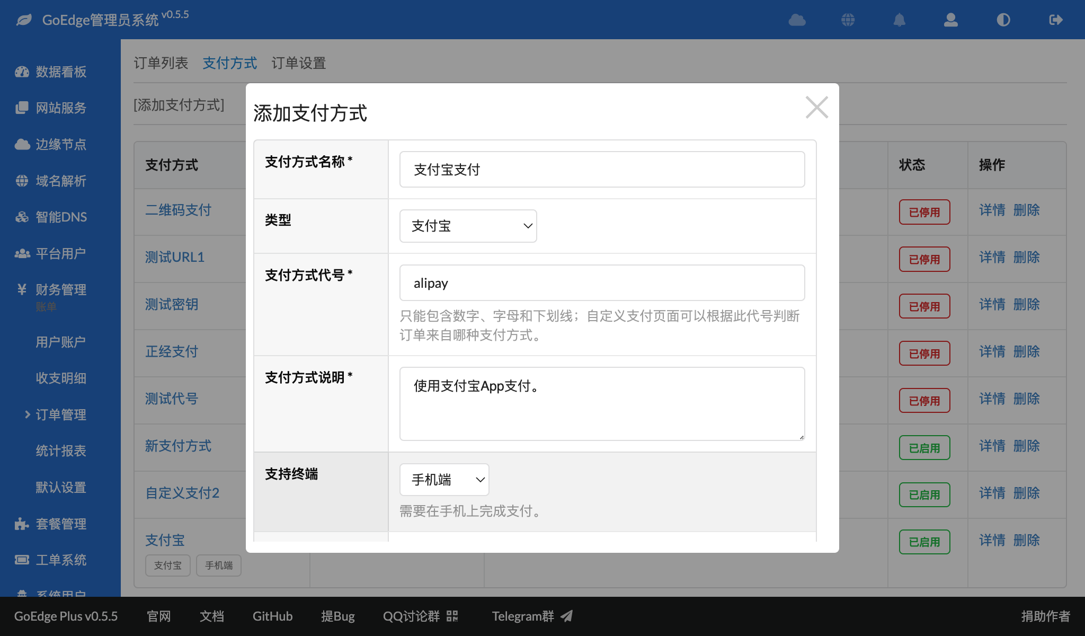Click the 数据看板 dashboard icon
This screenshot has width=1085, height=636.
click(22, 72)
